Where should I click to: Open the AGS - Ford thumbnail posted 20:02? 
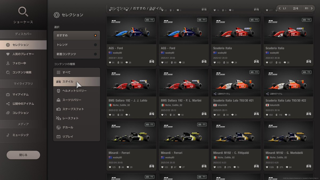tap(131, 30)
